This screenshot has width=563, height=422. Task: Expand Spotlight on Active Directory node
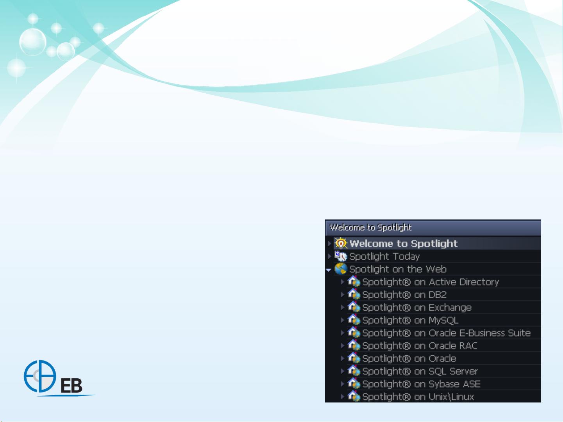pos(343,282)
